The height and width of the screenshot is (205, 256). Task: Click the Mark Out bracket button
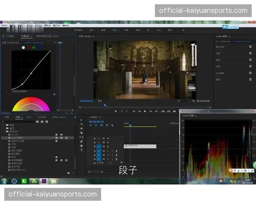tap(127, 111)
